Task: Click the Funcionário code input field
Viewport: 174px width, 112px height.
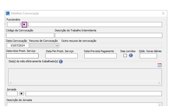Action: pyautogui.click(x=13, y=25)
